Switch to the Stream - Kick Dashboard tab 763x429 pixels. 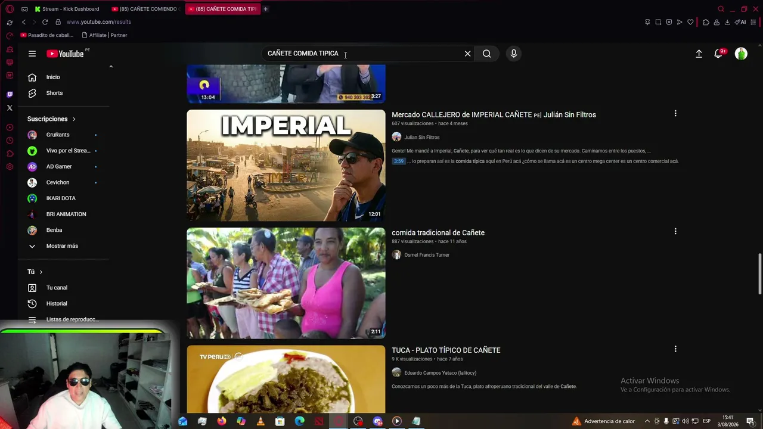click(67, 9)
